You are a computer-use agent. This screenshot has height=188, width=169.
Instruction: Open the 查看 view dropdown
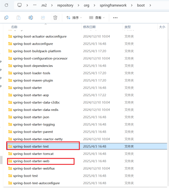(97, 18)
